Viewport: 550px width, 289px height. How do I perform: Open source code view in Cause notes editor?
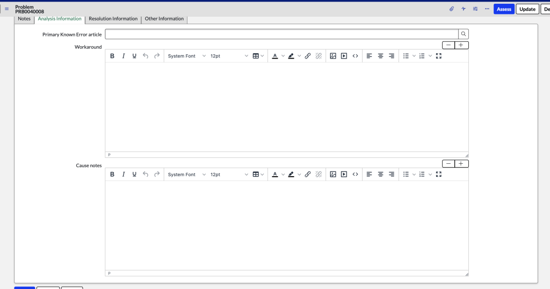pyautogui.click(x=355, y=175)
